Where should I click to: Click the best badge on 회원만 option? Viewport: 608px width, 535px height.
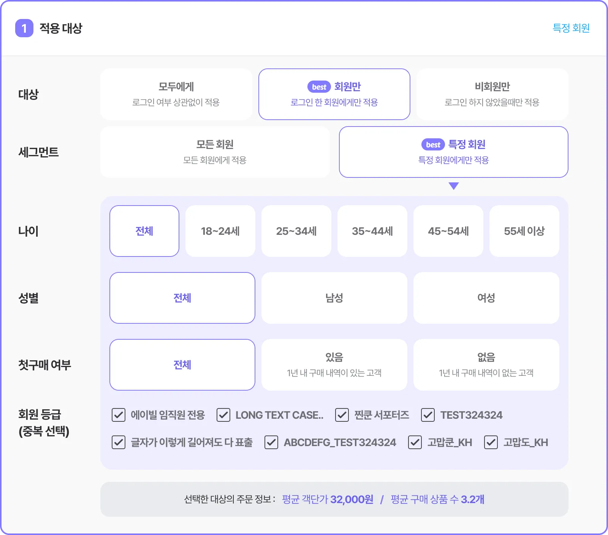click(319, 87)
